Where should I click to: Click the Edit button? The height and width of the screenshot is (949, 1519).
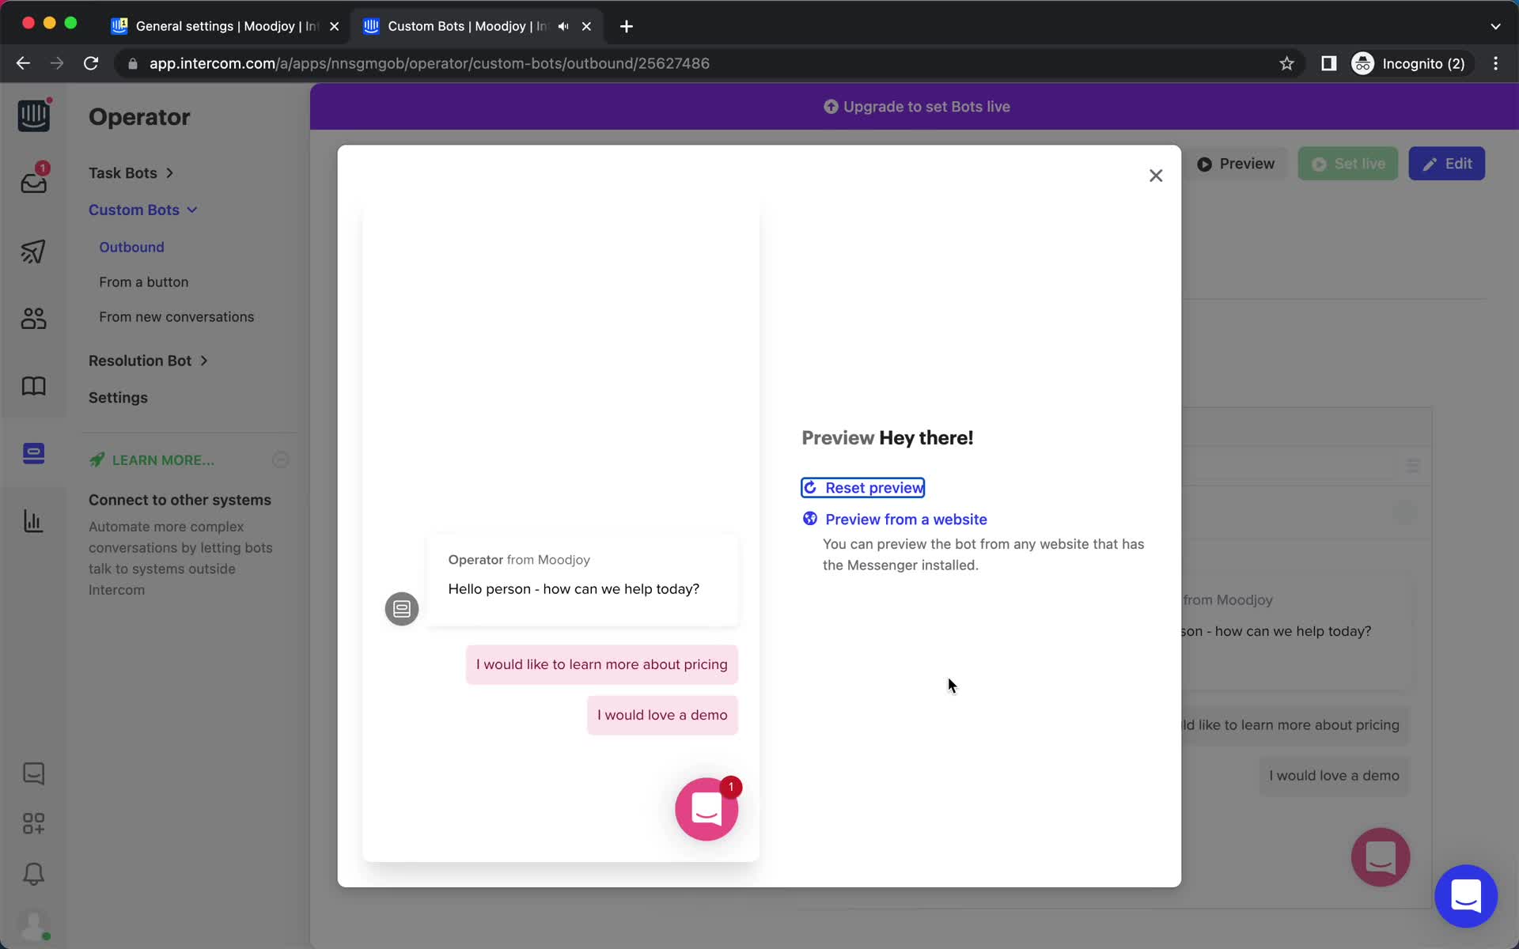click(x=1447, y=164)
